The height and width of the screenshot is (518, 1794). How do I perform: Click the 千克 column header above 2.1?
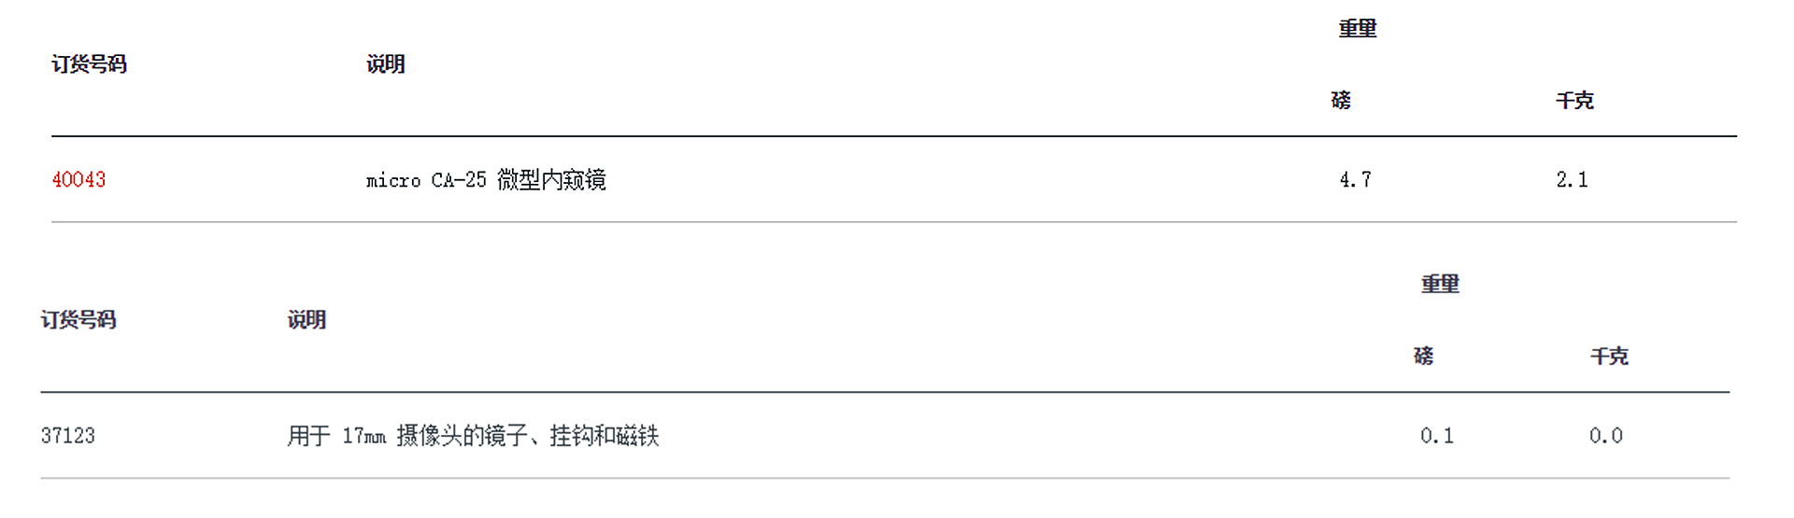1574,101
